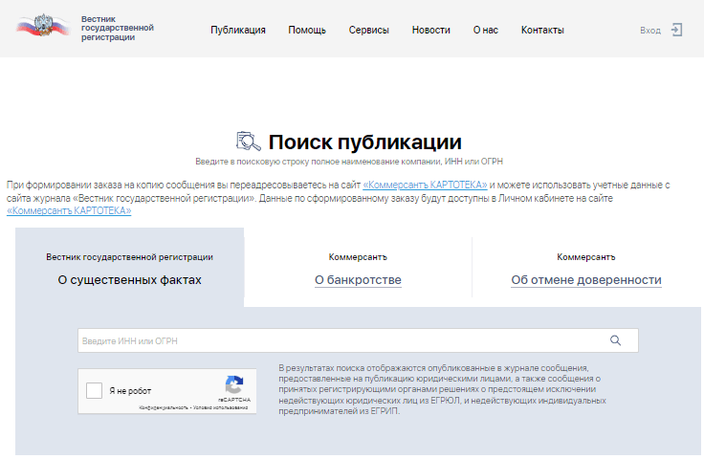Viewport: 704px width, 459px height.
Task: Click the 'Вестник государственной регистрации' site title
Action: coord(118,28)
